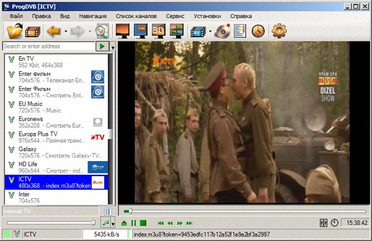The height and width of the screenshot is (241, 372).
Task: Click the Search or enter address field
Action: (x=49, y=46)
